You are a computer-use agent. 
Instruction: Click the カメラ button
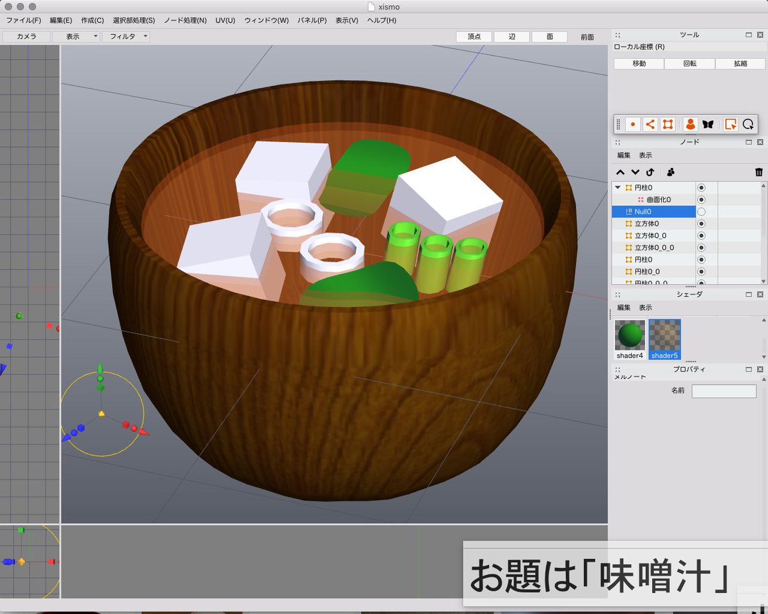[26, 37]
